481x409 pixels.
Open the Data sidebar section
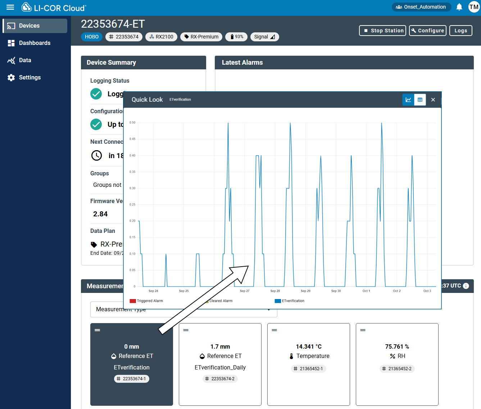tap(25, 60)
